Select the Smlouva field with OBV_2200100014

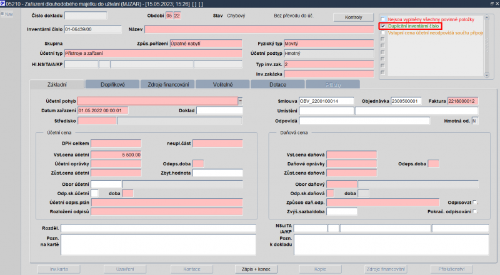coord(326,101)
